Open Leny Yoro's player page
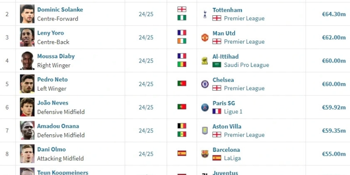Screen dimensions: 350x175 click(x=50, y=33)
